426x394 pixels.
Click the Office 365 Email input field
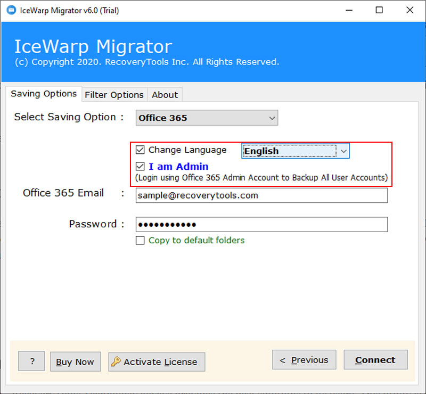click(261, 195)
